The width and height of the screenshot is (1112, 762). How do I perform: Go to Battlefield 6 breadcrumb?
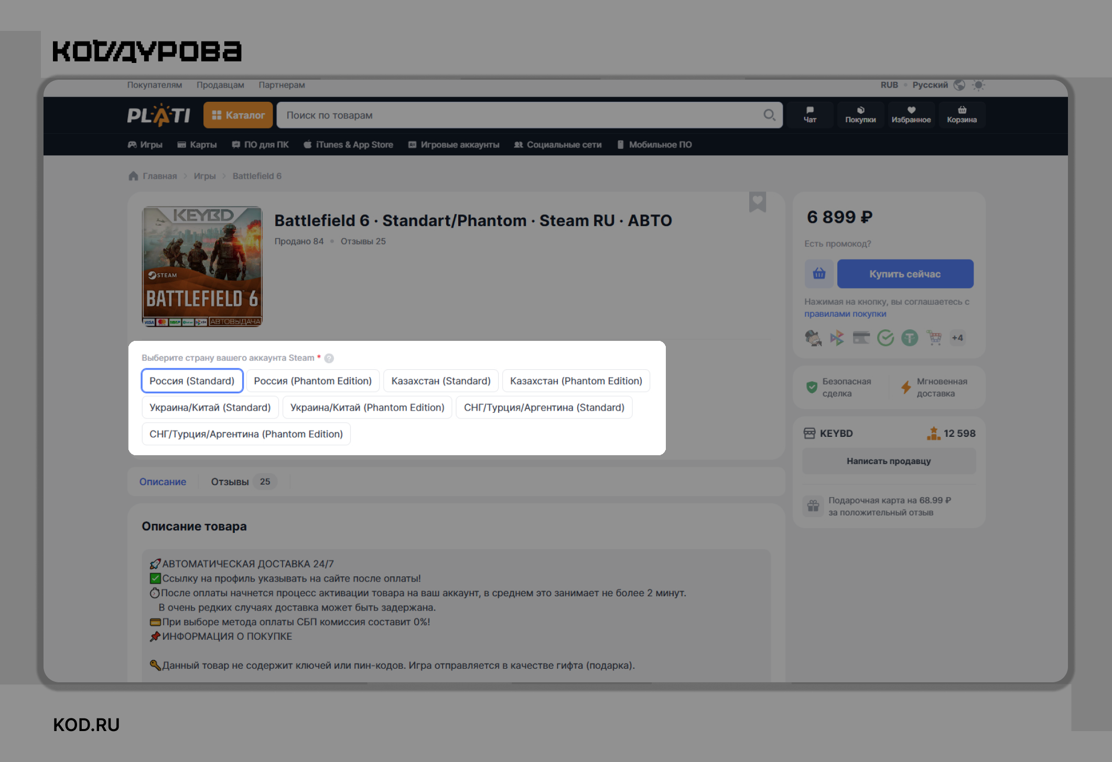pyautogui.click(x=257, y=176)
